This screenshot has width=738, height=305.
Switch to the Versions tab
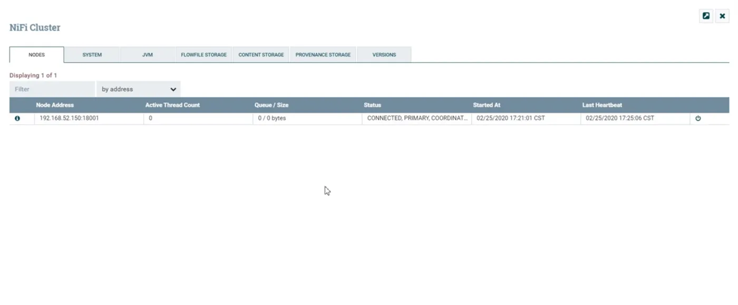coord(384,55)
